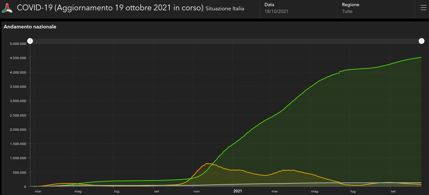Expand the Regione filter dropdown
The width and height of the screenshot is (429, 195).
(376, 8)
